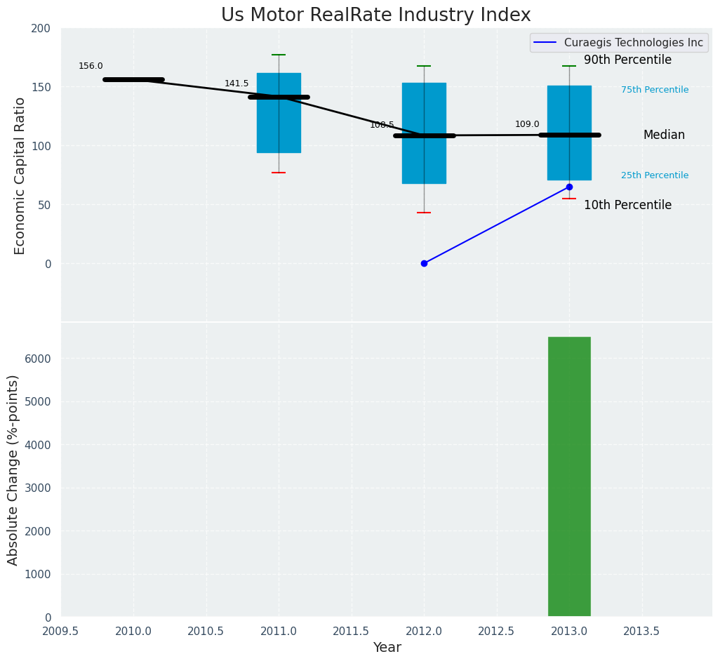Click the 2012.5 x-axis tick label
Screen dimensions: 720x661
coord(497,632)
